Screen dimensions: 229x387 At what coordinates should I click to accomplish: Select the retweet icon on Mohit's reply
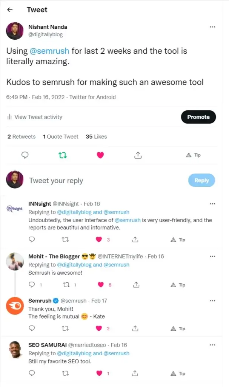[65, 284]
